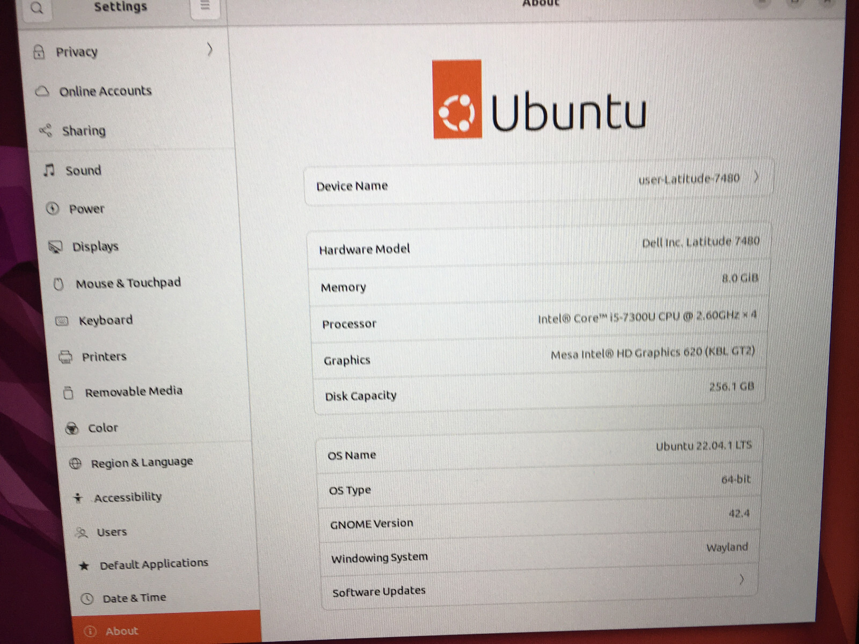This screenshot has width=859, height=644.
Task: Click the Displays monitor icon
Action: (x=56, y=246)
